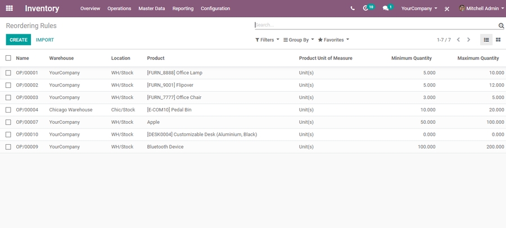Switch to list view icon
This screenshot has height=228, width=506.
point(486,39)
